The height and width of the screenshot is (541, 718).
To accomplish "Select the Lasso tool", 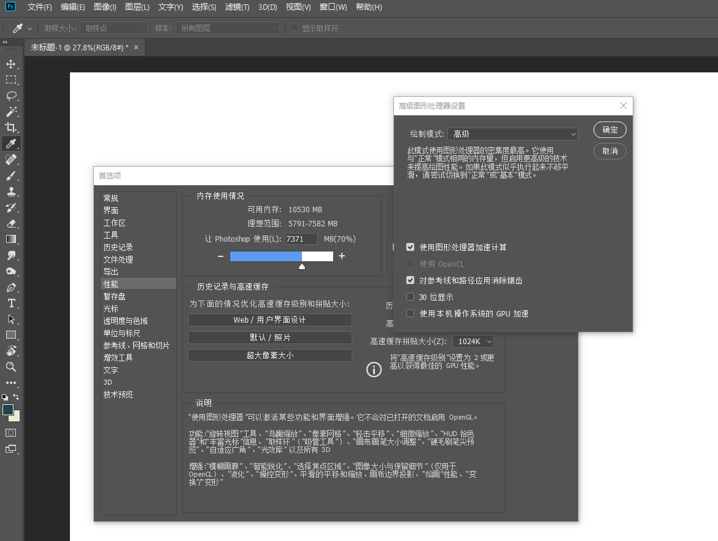I will tap(12, 96).
